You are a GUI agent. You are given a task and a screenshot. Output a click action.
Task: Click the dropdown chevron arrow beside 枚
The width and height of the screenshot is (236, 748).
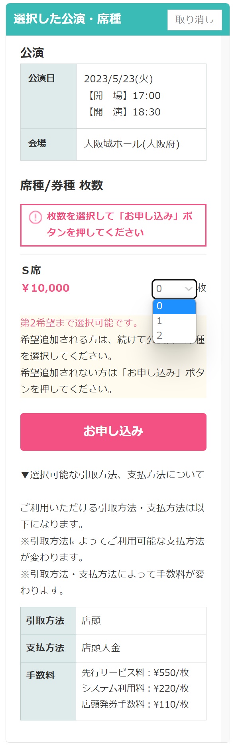pos(189,289)
